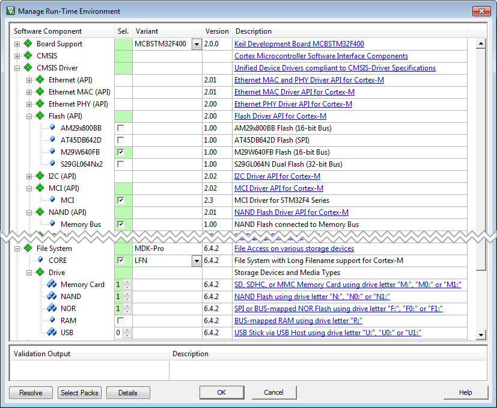This screenshot has height=408, width=497.
Task: Open the MCBSTM32F400 variant dropdown
Action: (x=196, y=44)
